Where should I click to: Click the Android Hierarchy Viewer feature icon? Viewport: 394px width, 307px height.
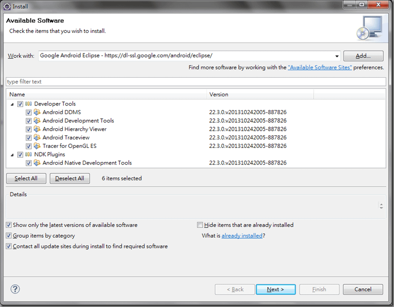[37, 129]
